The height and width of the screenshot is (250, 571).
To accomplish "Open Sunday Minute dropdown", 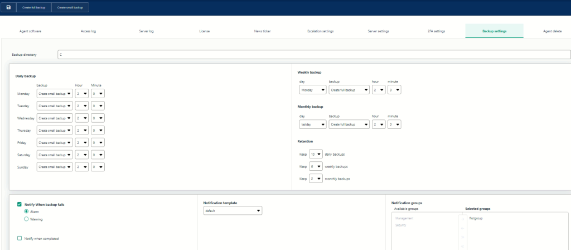I will coord(98,167).
